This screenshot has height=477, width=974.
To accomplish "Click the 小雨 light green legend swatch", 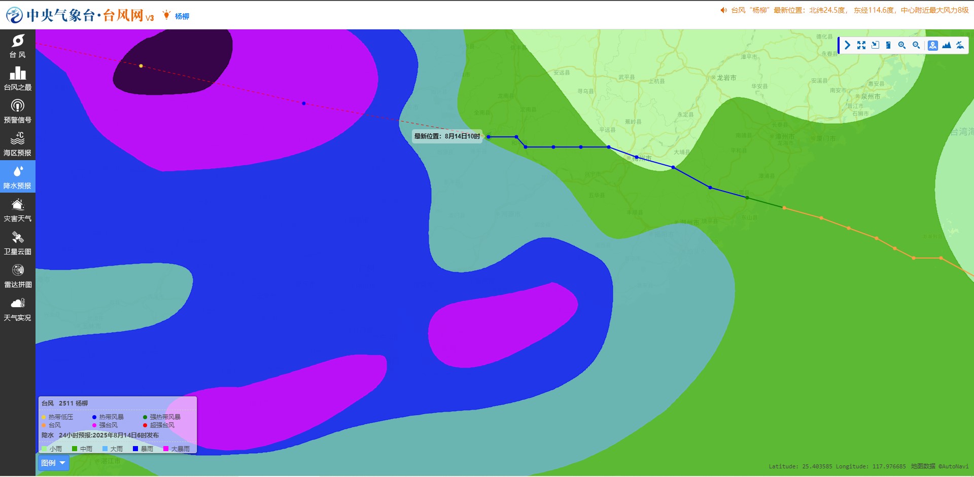I will pyautogui.click(x=44, y=449).
